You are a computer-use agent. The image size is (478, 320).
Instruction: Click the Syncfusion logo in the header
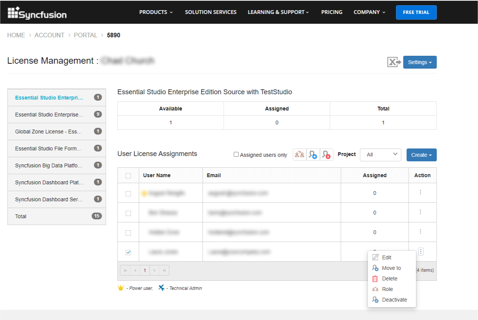[x=37, y=13]
